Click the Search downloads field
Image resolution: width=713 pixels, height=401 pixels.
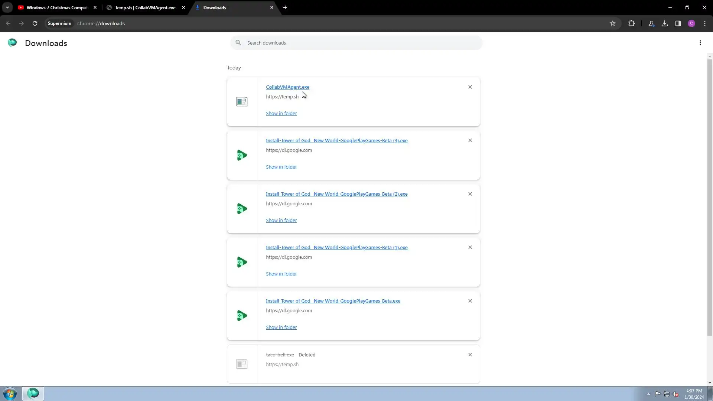coord(356,43)
